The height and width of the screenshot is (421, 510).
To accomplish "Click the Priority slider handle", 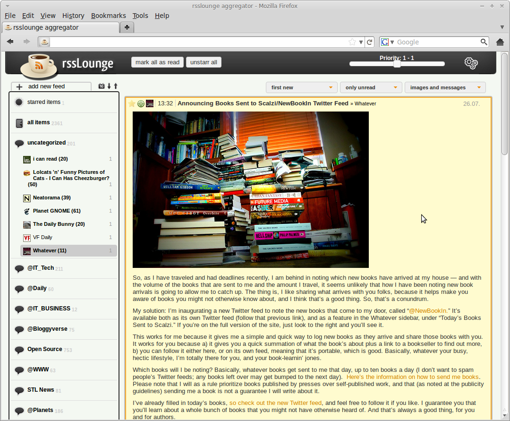I will tap(397, 64).
